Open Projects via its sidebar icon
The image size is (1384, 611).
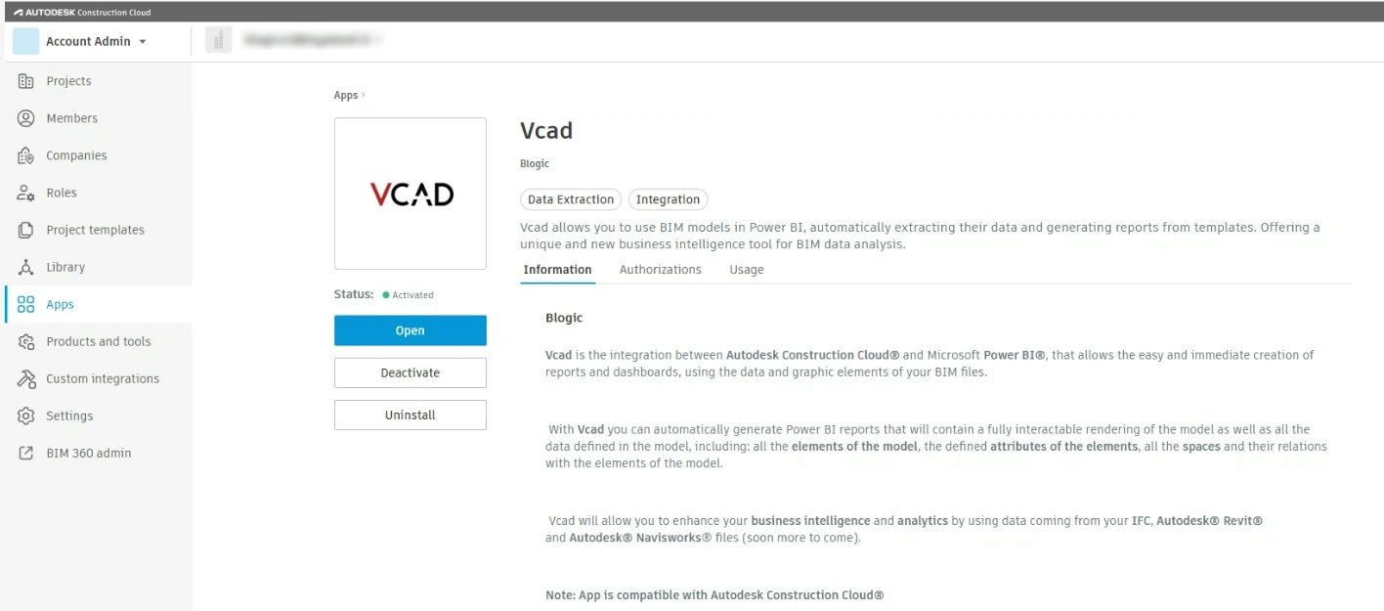tap(26, 81)
